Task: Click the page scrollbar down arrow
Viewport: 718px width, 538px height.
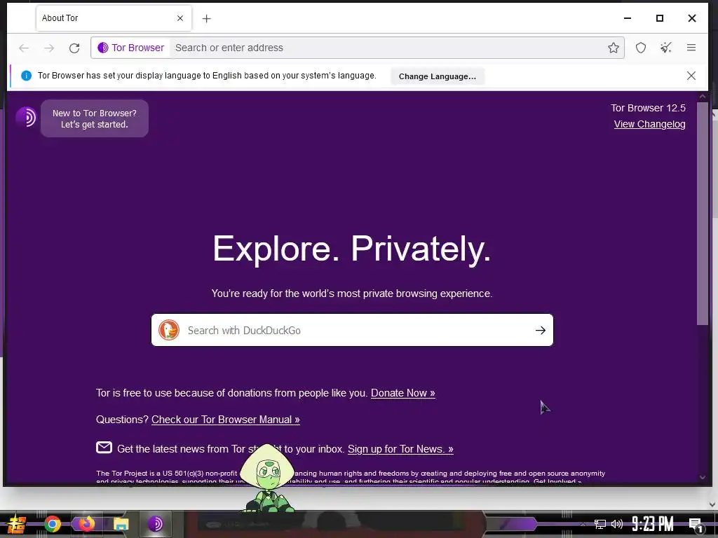Action: point(703,477)
